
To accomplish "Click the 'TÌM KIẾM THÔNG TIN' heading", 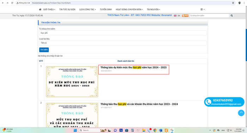I will pyautogui.click(x=50, y=23).
